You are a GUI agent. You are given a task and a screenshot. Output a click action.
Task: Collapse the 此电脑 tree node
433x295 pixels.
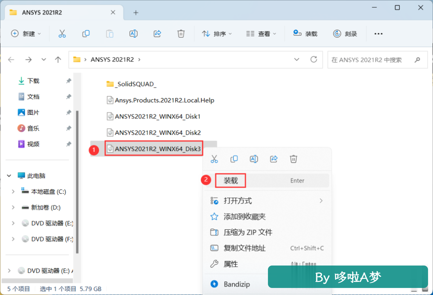[9, 176]
